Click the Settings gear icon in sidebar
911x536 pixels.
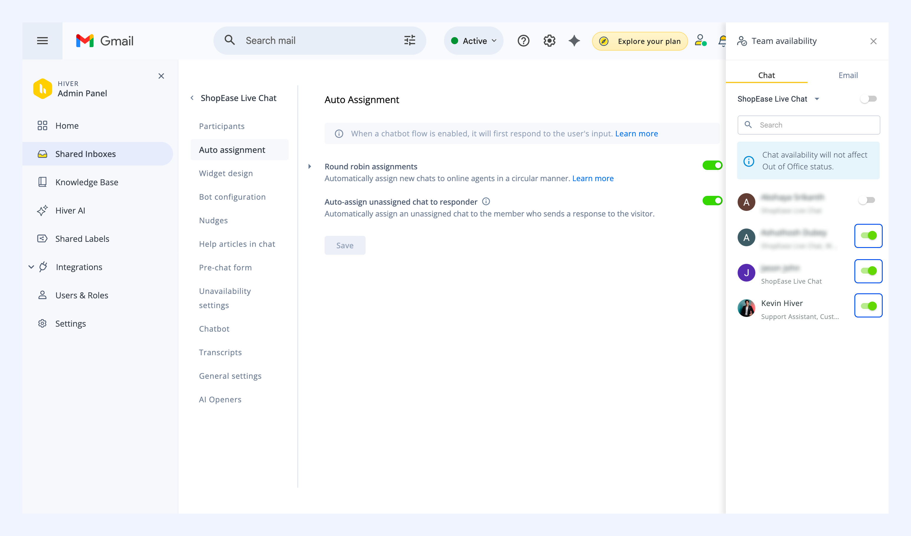tap(42, 323)
